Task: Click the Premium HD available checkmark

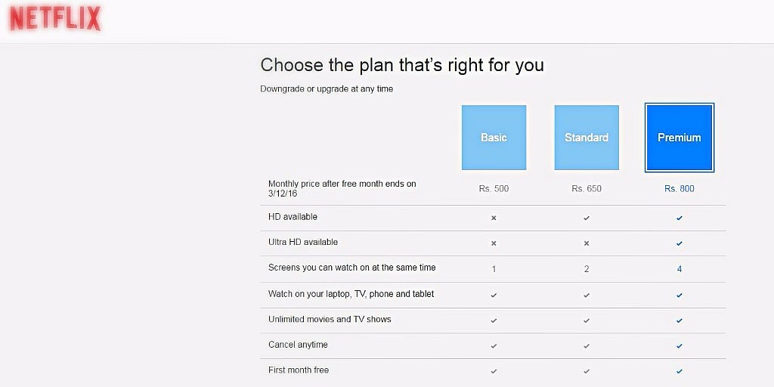Action: click(680, 218)
